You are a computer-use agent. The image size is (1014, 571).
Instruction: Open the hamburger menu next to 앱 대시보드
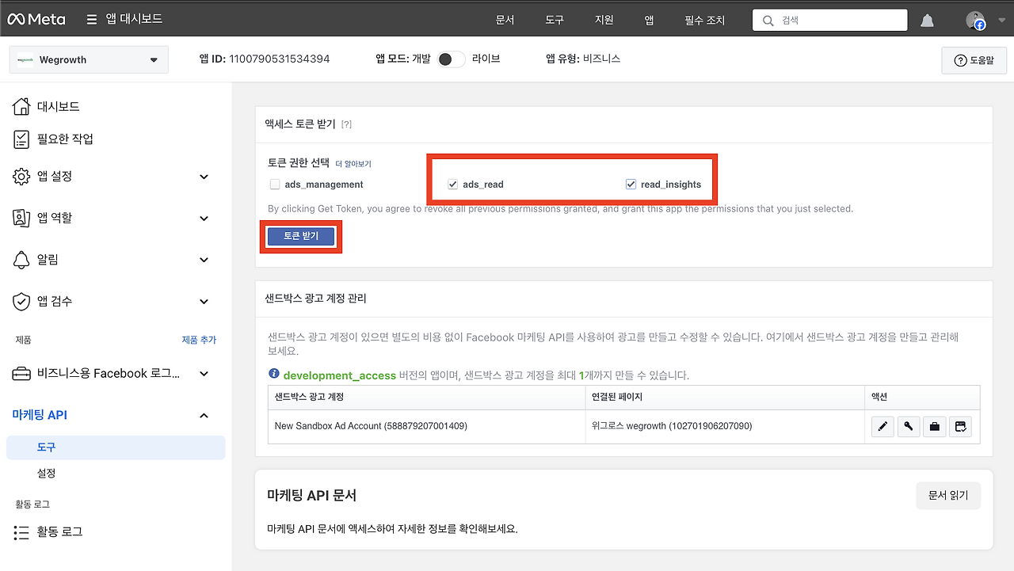click(x=93, y=19)
